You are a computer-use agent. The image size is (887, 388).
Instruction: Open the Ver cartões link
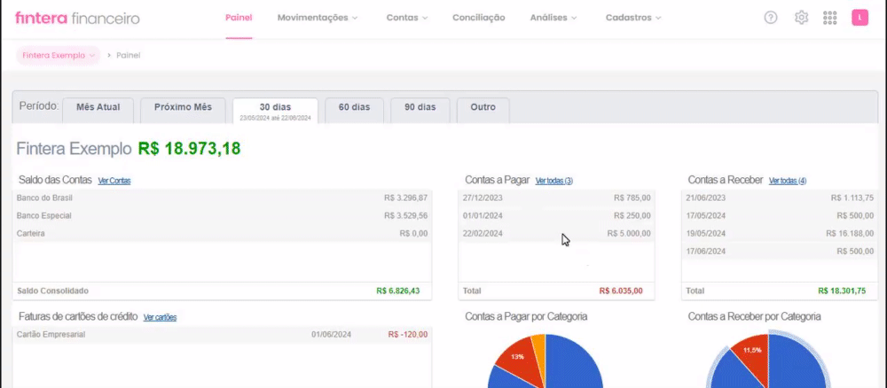(160, 317)
